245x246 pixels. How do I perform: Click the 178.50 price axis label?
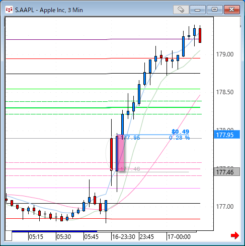coord(225,92)
